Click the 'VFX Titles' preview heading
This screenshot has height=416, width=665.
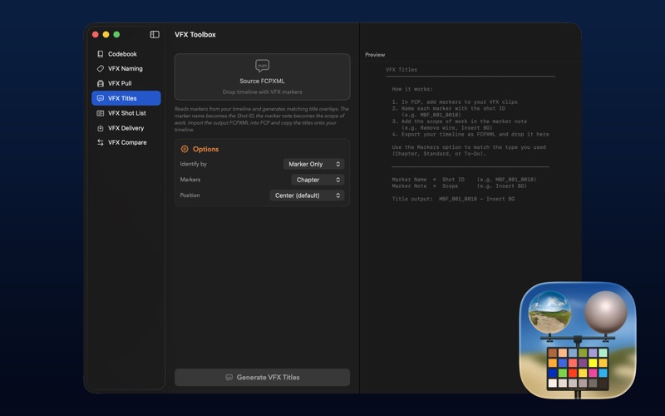pyautogui.click(x=401, y=70)
